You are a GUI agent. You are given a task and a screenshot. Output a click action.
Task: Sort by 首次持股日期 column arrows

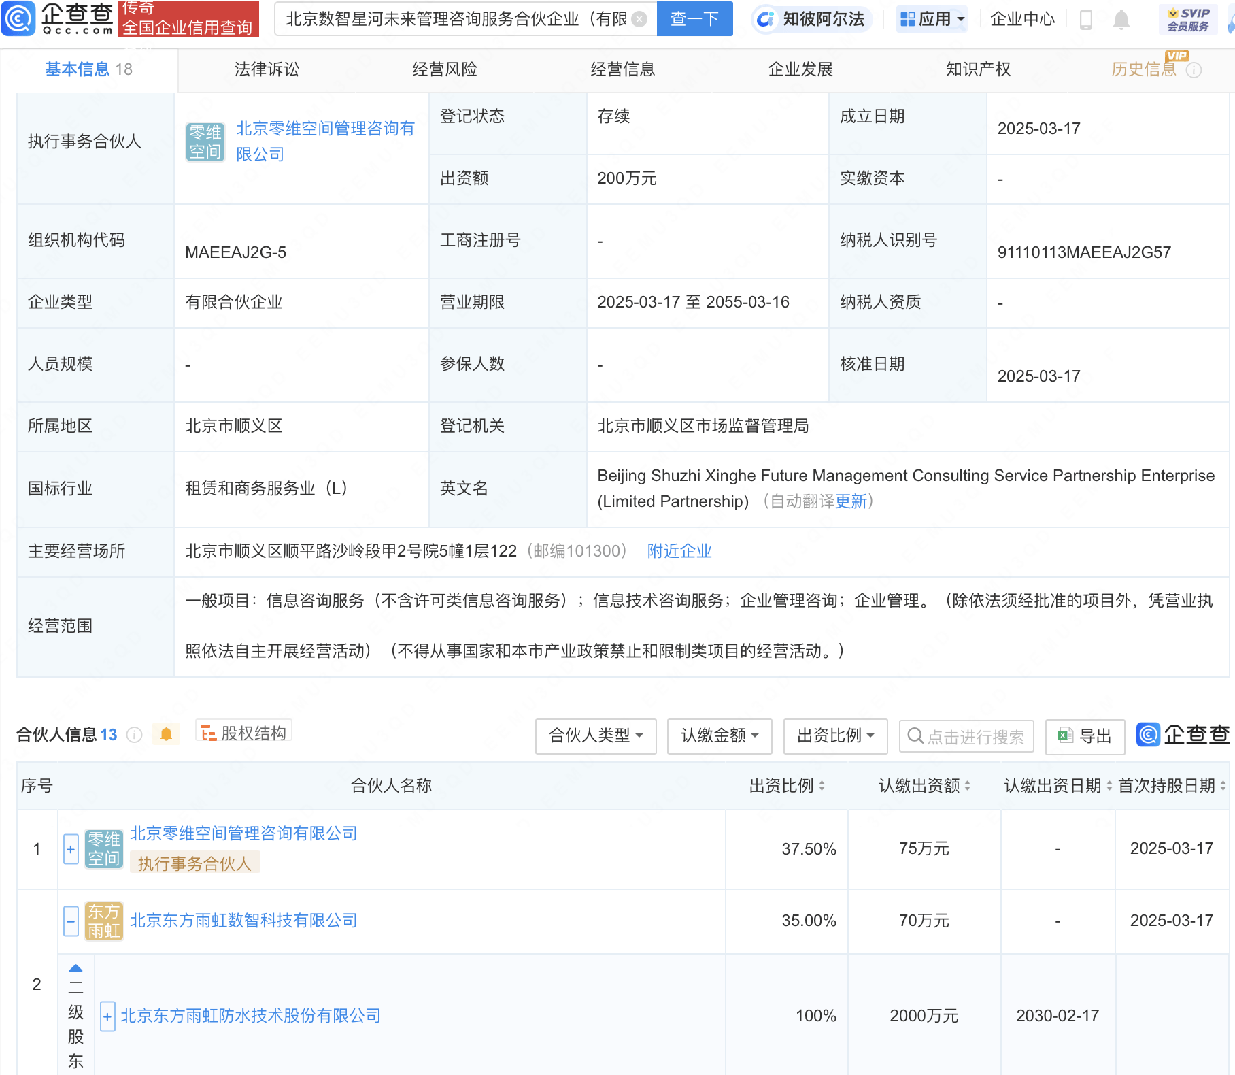(x=1223, y=787)
